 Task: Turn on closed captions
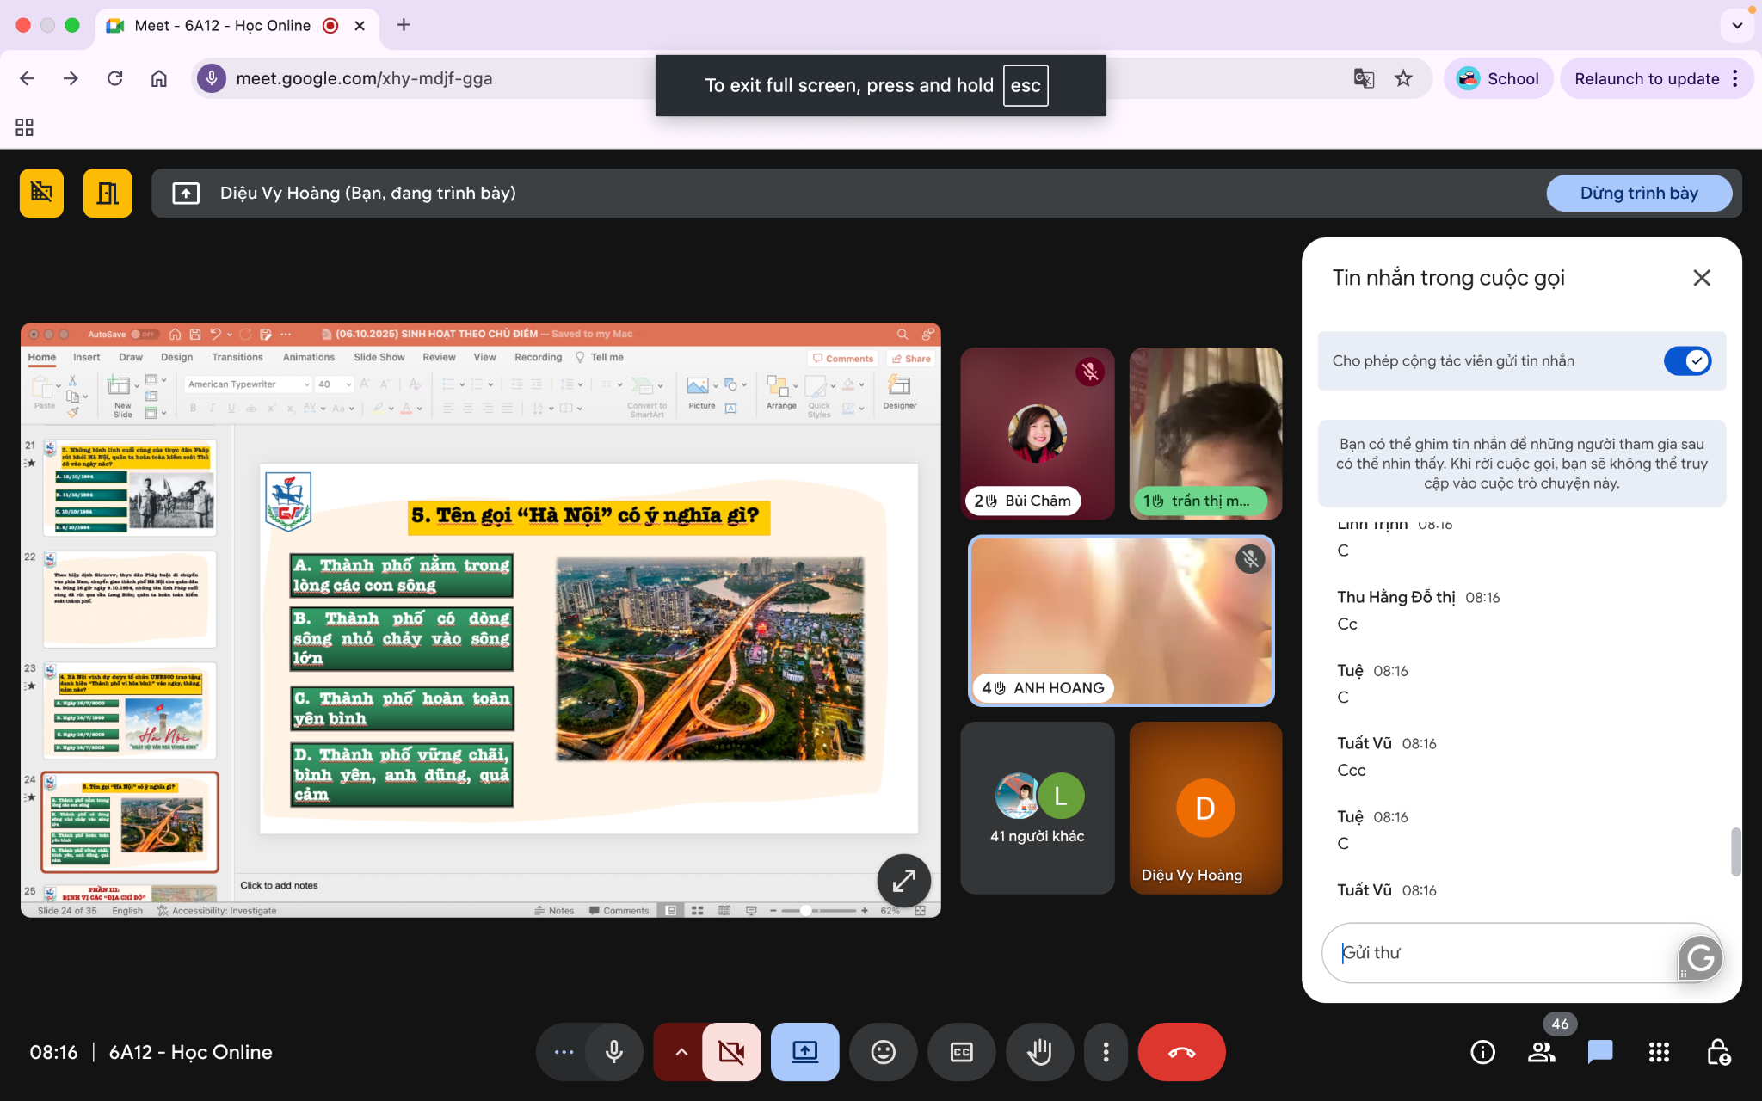pyautogui.click(x=961, y=1051)
